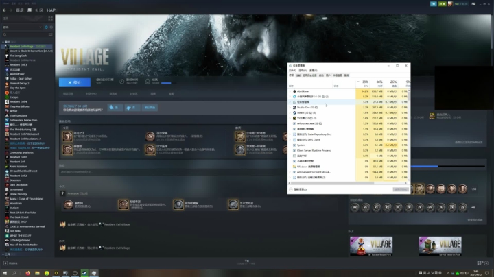This screenshot has height=277, width=494.
Task: Click the achievements trophy icon near progress bar
Action: (148, 82)
